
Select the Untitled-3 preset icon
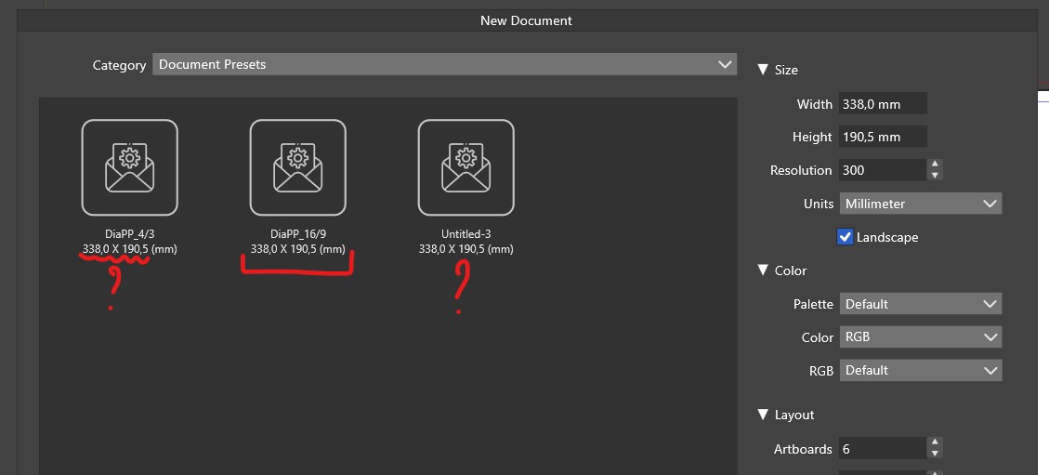coord(465,167)
